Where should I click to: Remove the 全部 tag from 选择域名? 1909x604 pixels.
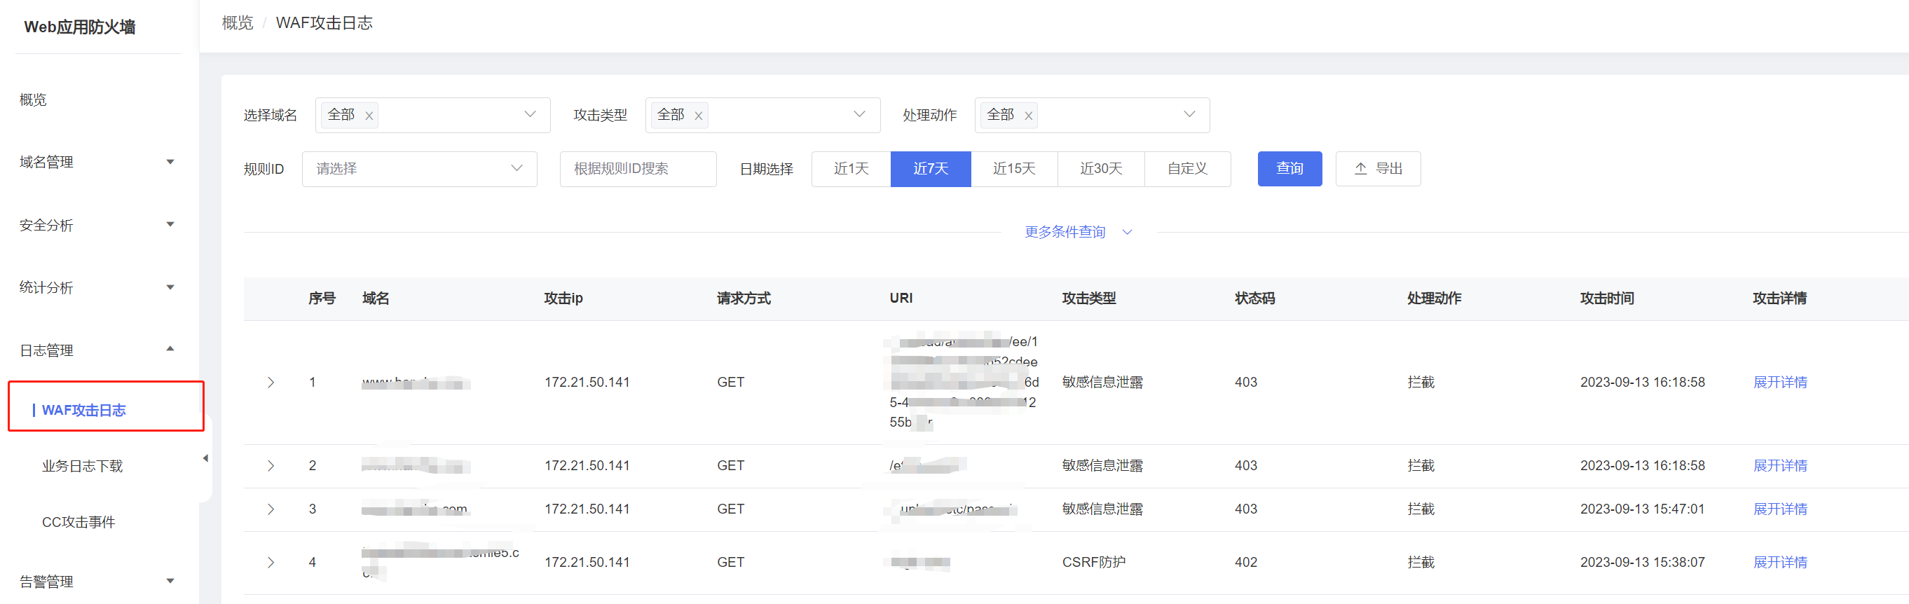click(369, 116)
